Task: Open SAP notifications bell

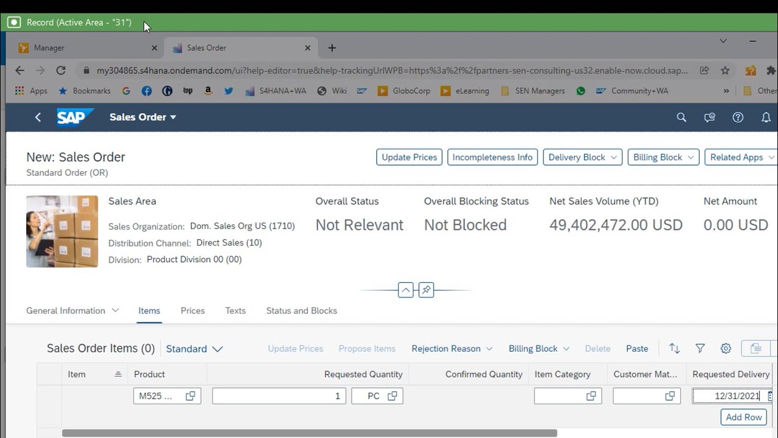Action: click(766, 117)
